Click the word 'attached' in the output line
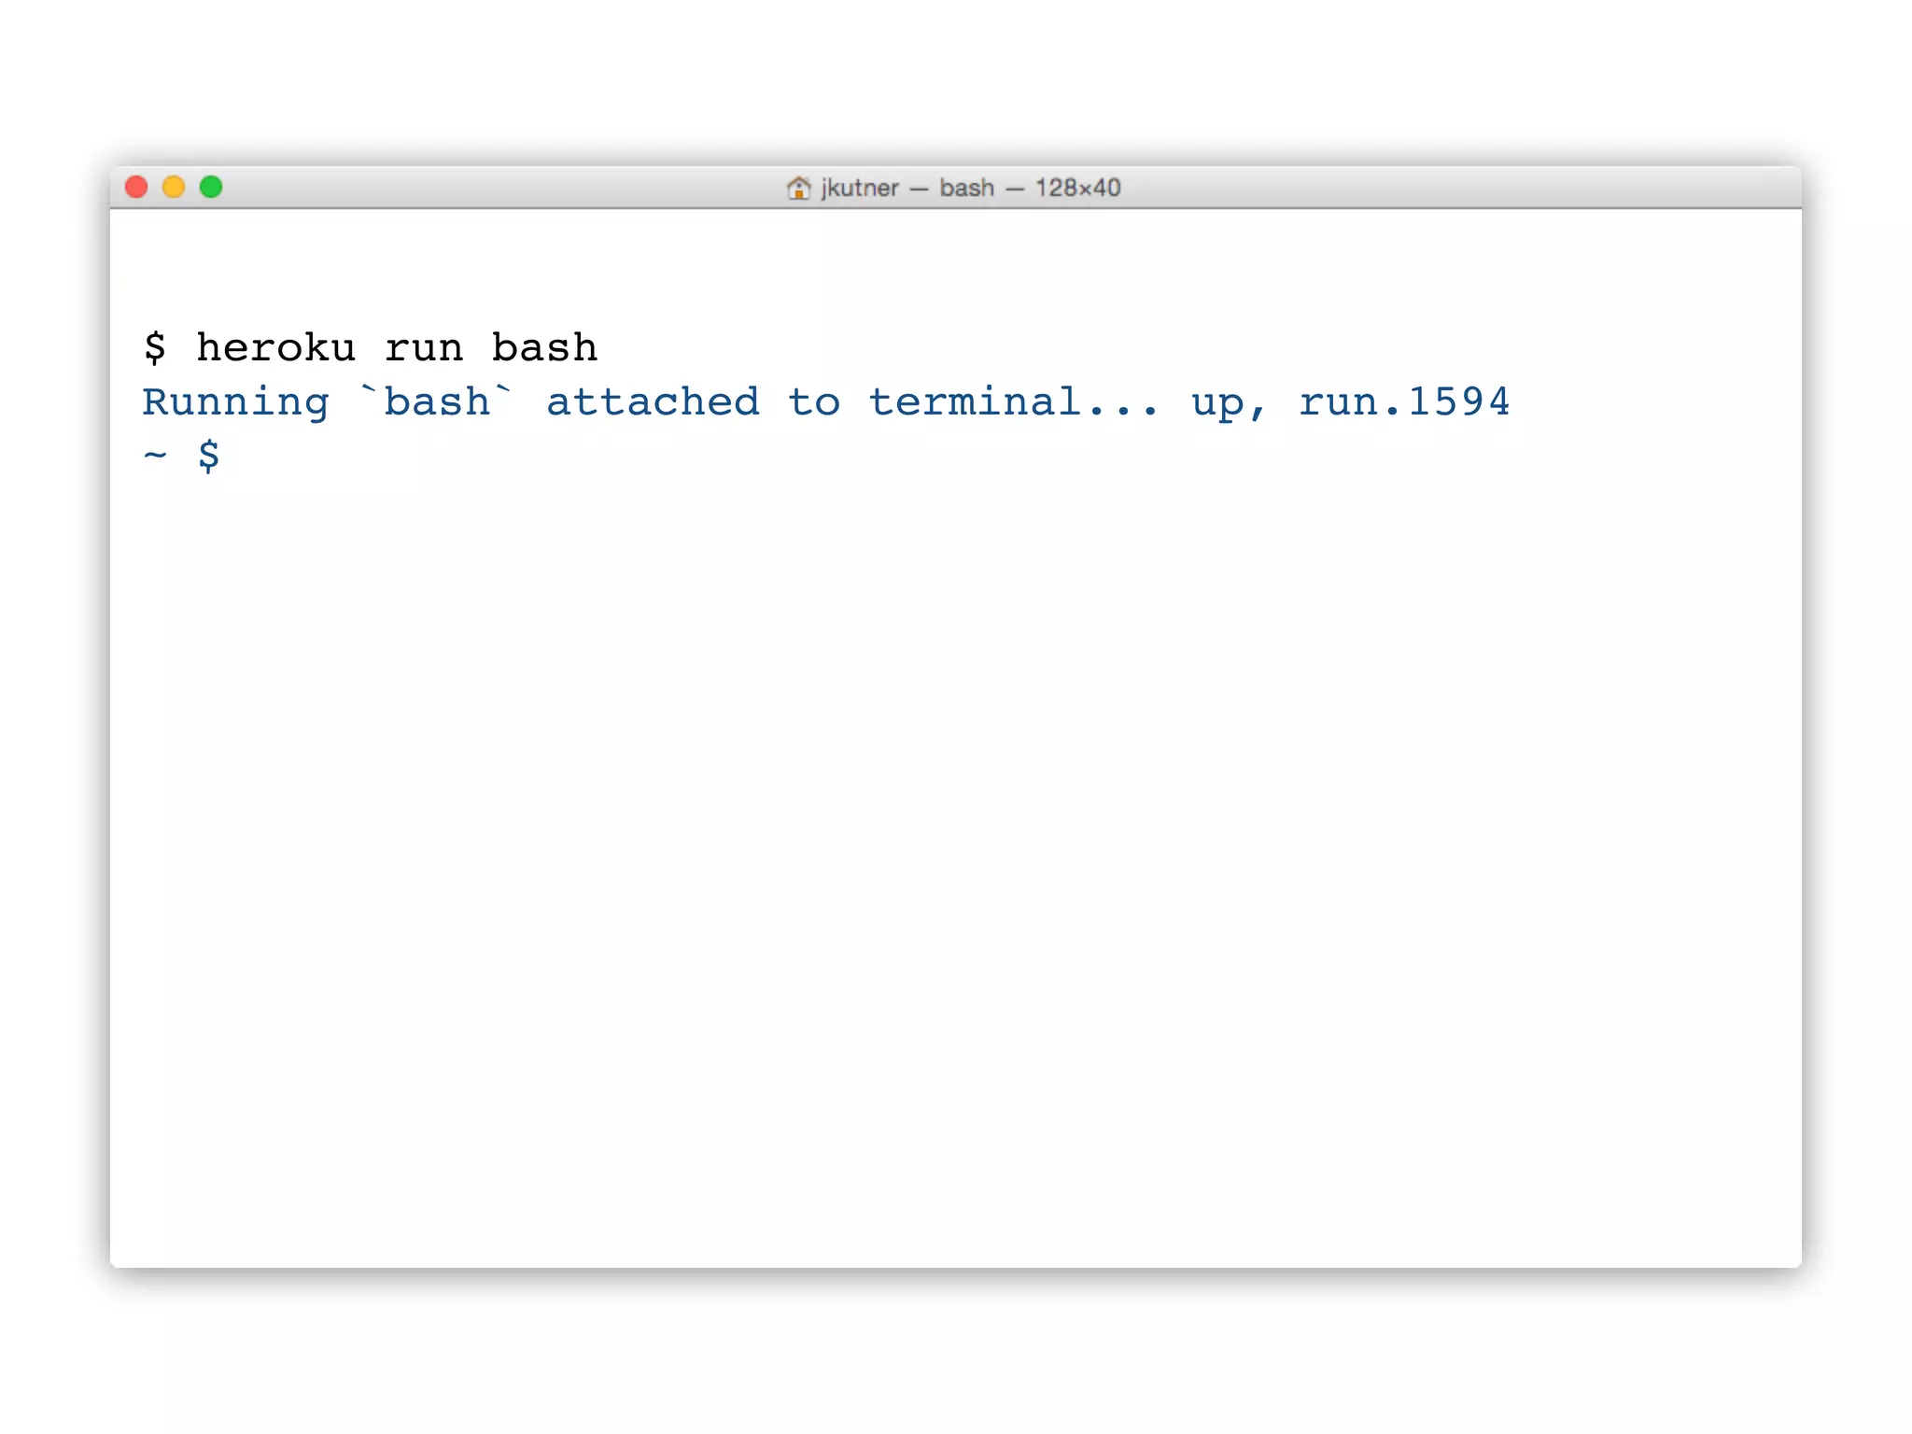Viewport: 1912px width, 1434px height. click(x=653, y=402)
